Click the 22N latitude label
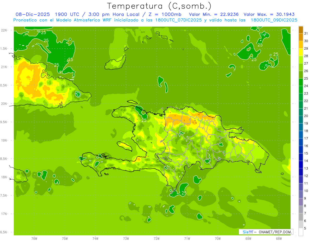The height and width of the screenshot is (242, 313). tap(4, 30)
